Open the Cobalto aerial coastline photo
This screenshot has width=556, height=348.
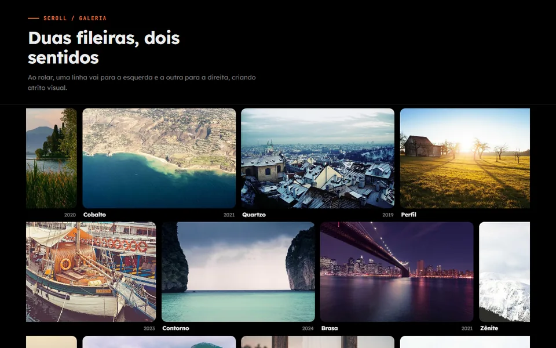(159, 158)
